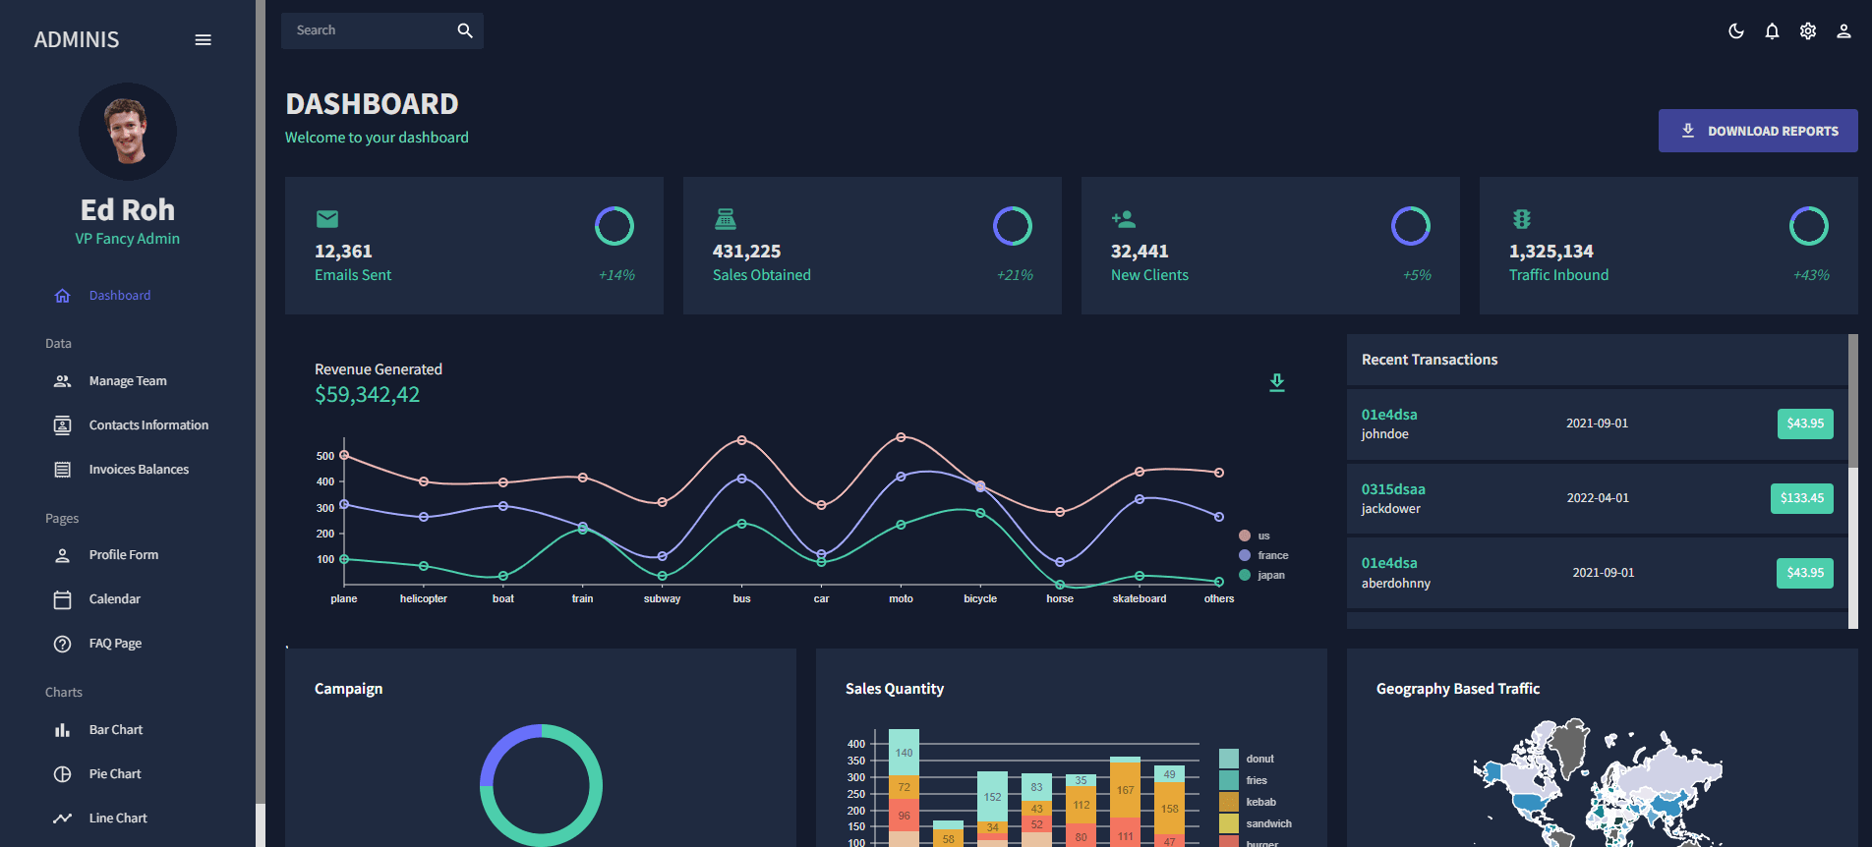Viewport: 1872px width, 847px height.
Task: Click the us data point above moto
Action: tap(902, 437)
